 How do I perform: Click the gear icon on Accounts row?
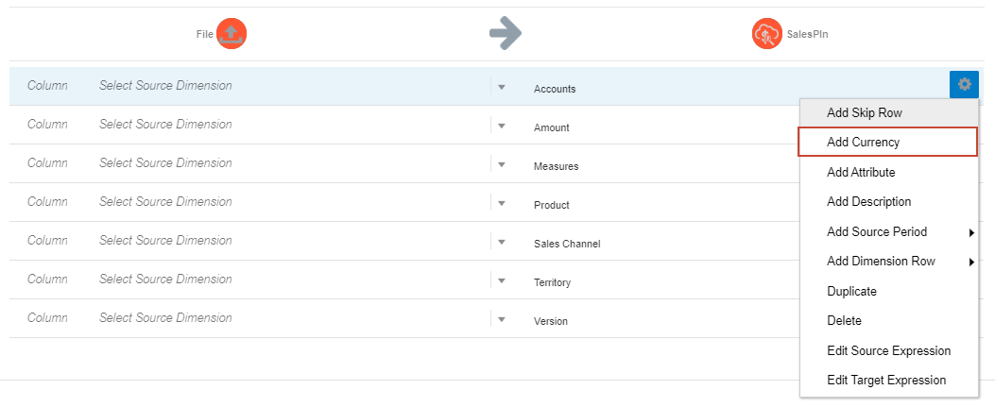tap(964, 85)
